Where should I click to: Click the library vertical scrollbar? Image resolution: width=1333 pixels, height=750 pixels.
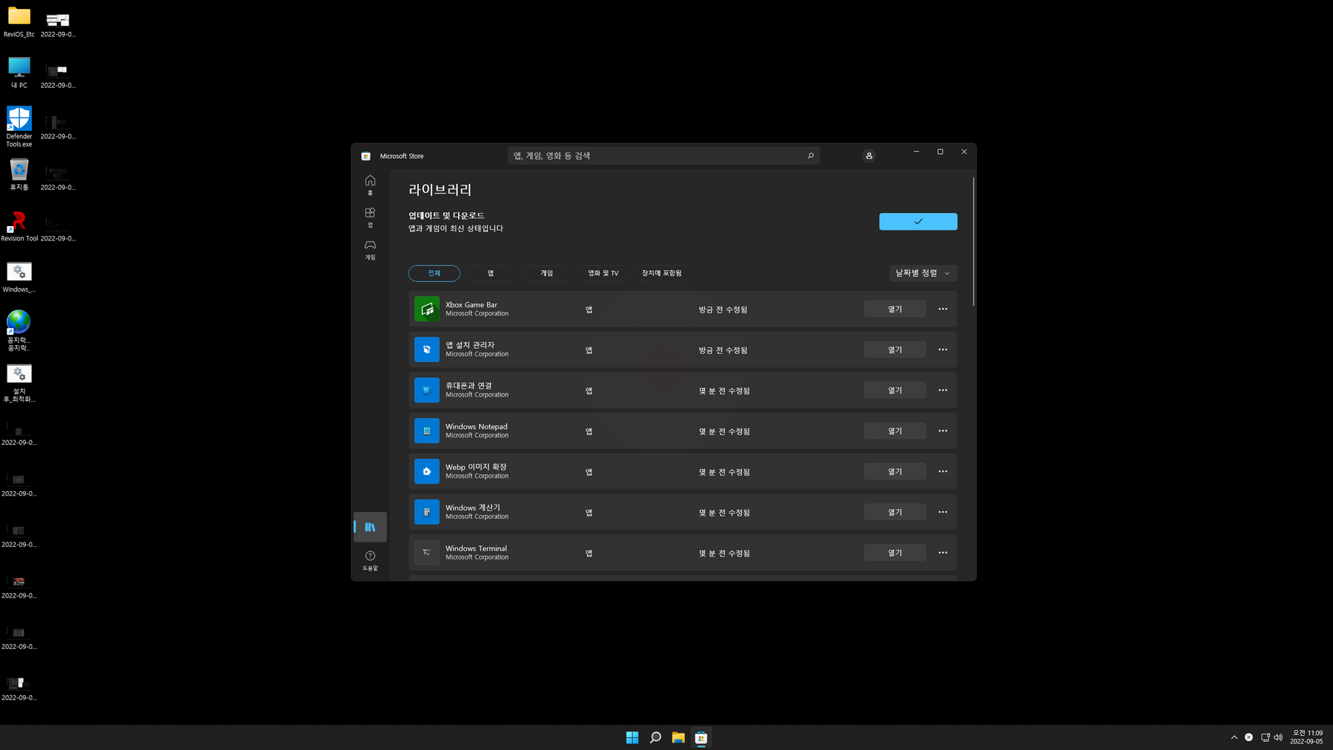coord(973,241)
